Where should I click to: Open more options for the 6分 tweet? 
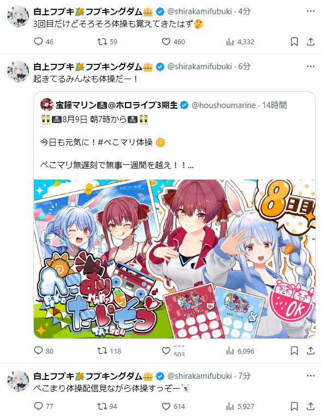[311, 67]
